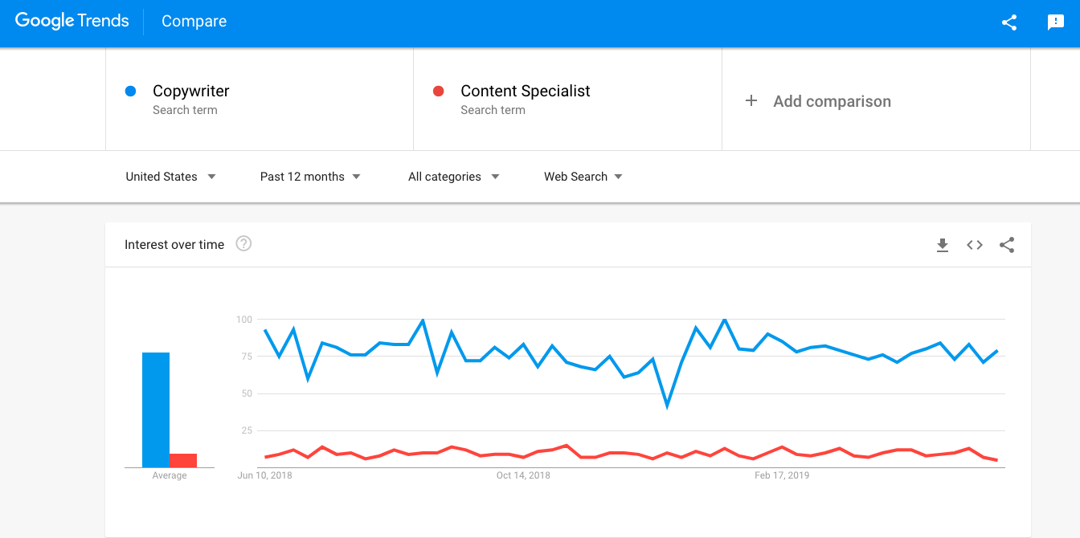
Task: Click the Add comparison button
Action: 832,101
